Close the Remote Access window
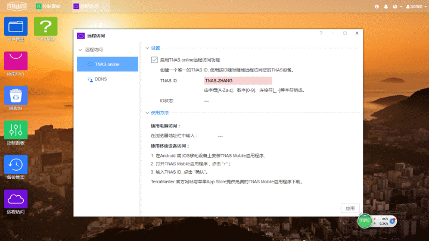This screenshot has height=241, width=429. (357, 33)
